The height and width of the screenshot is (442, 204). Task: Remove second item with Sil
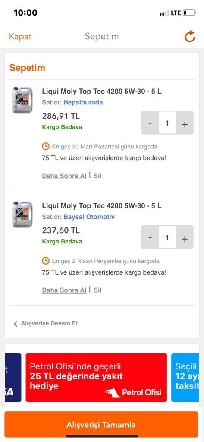coord(97,290)
